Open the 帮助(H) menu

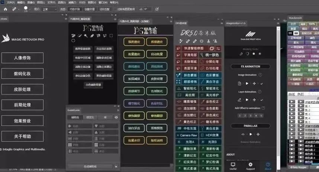pos(114,3)
